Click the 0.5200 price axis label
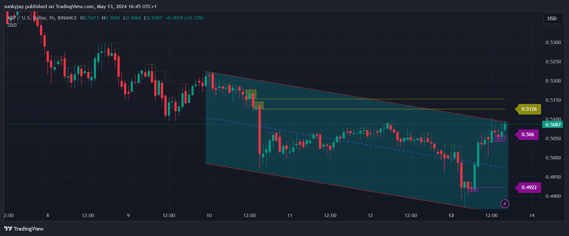The image size is (569, 236). (553, 81)
